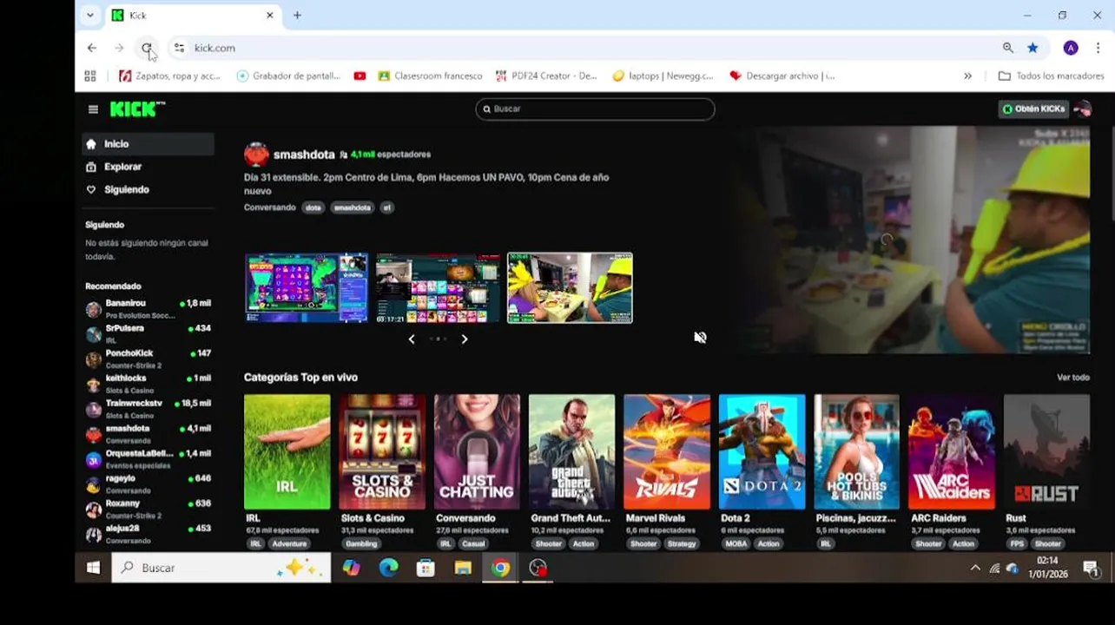Unmute the featured stream via speaker icon
The width and height of the screenshot is (1115, 625).
[700, 338]
